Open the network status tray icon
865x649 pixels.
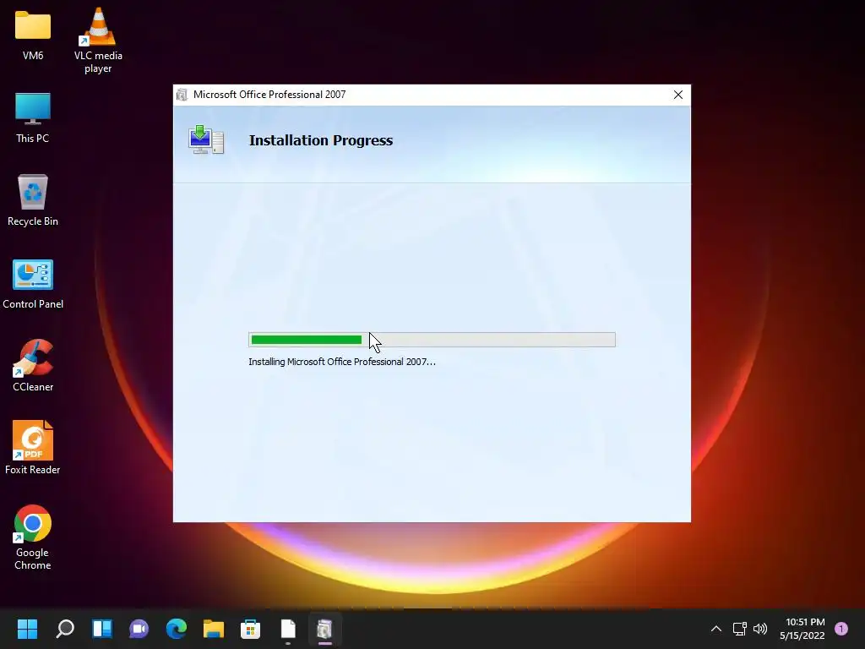[x=739, y=629]
